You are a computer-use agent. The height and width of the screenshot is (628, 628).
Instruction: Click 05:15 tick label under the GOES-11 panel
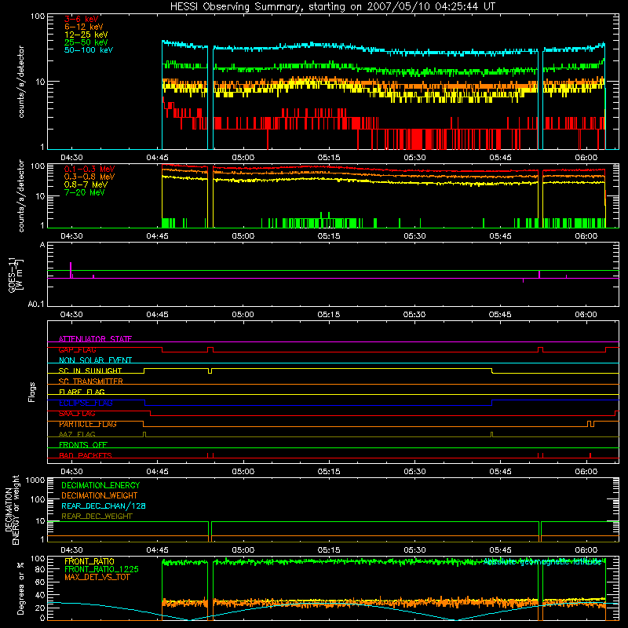[x=328, y=315]
